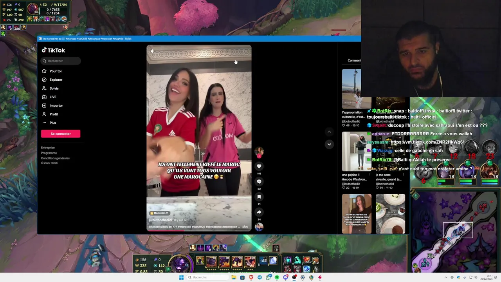Open the NYC text-overlay video thumbnail
This screenshot has height=282, width=501.
tap(357, 214)
